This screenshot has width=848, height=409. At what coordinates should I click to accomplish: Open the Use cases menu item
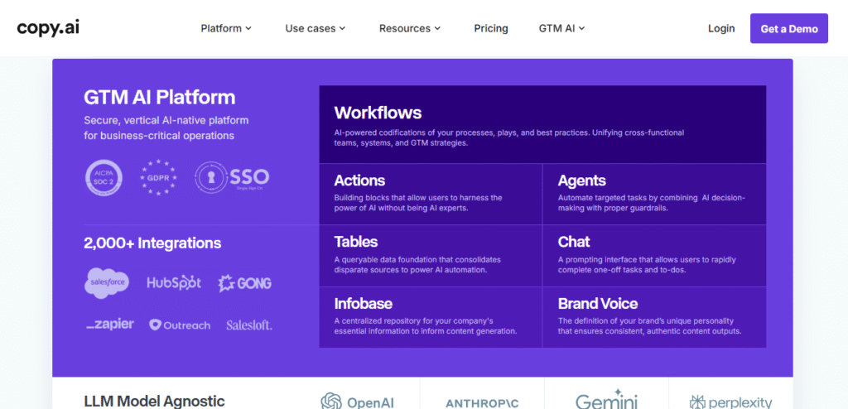tap(316, 28)
